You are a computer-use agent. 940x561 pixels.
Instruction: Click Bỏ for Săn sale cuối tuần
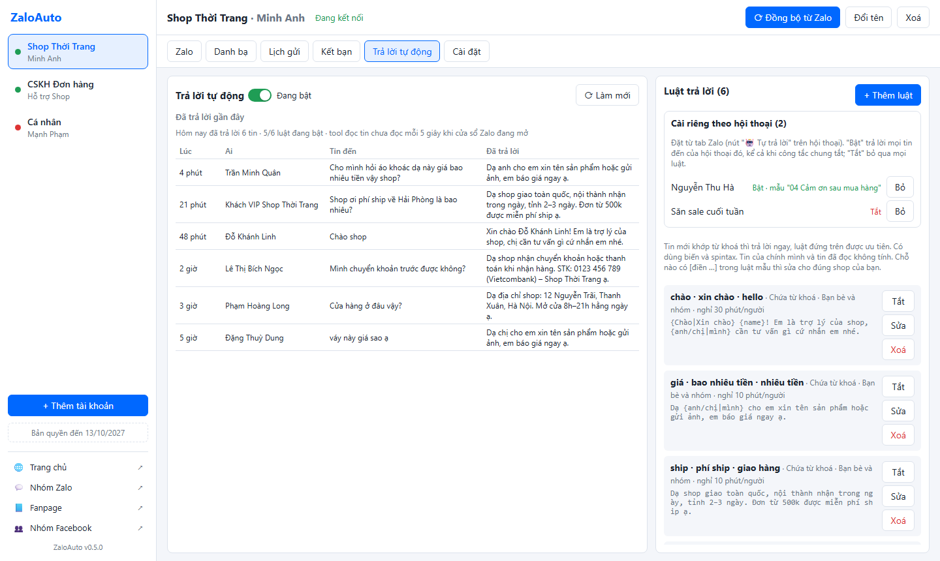(x=900, y=211)
